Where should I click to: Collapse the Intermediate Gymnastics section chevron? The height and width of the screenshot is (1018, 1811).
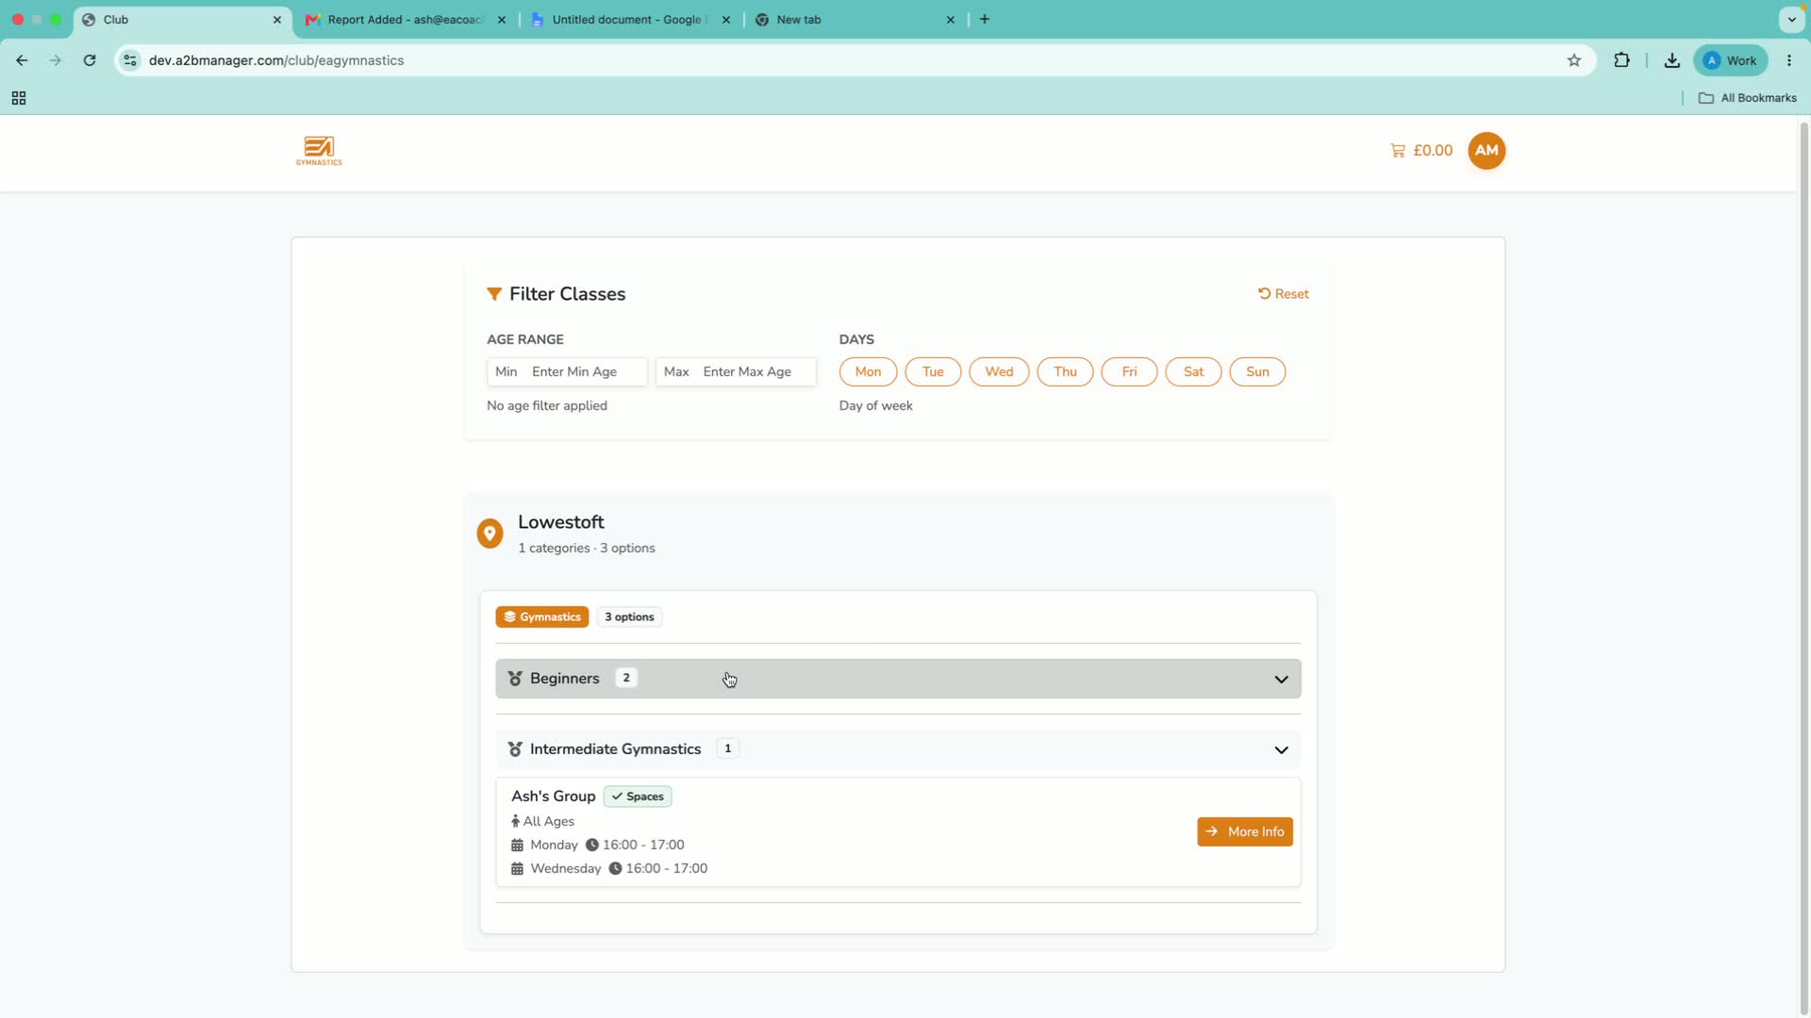tap(1281, 750)
